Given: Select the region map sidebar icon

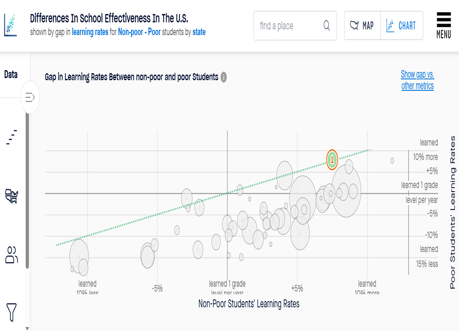Looking at the screenshot, I should (11, 196).
